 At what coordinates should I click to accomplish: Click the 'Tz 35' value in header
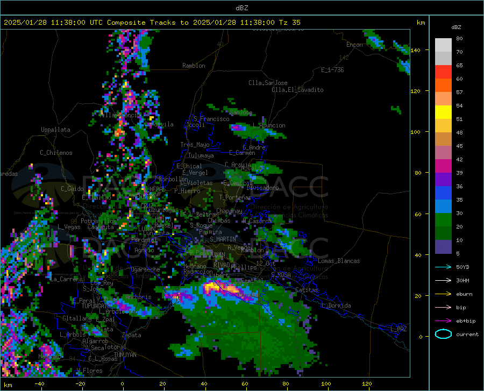click(x=289, y=23)
